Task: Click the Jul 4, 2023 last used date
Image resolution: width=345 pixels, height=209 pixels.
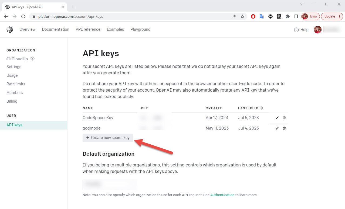Action: point(248,128)
